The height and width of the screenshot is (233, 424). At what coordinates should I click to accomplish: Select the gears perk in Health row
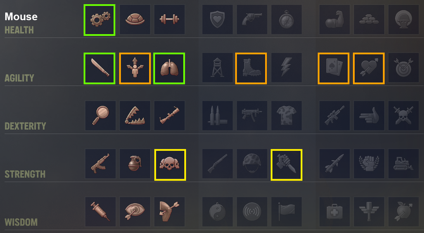99,20
